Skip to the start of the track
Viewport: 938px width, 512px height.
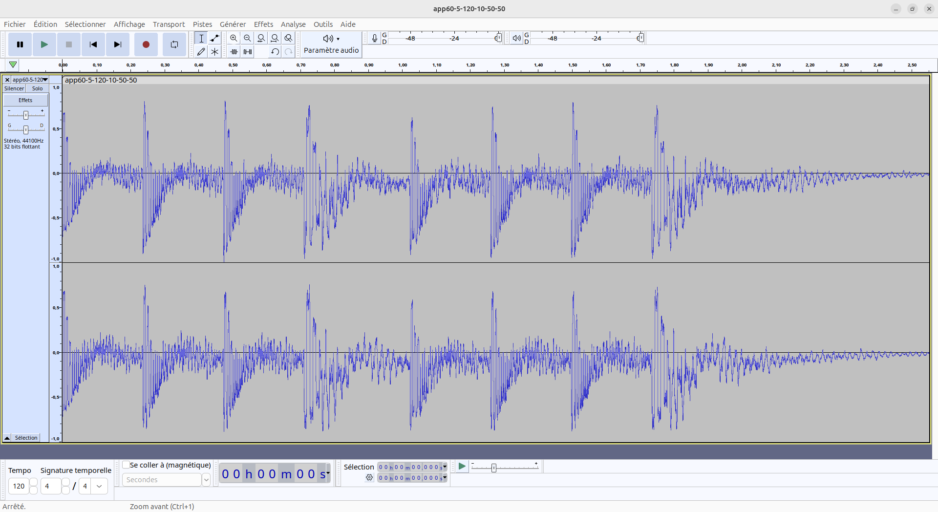(x=93, y=44)
